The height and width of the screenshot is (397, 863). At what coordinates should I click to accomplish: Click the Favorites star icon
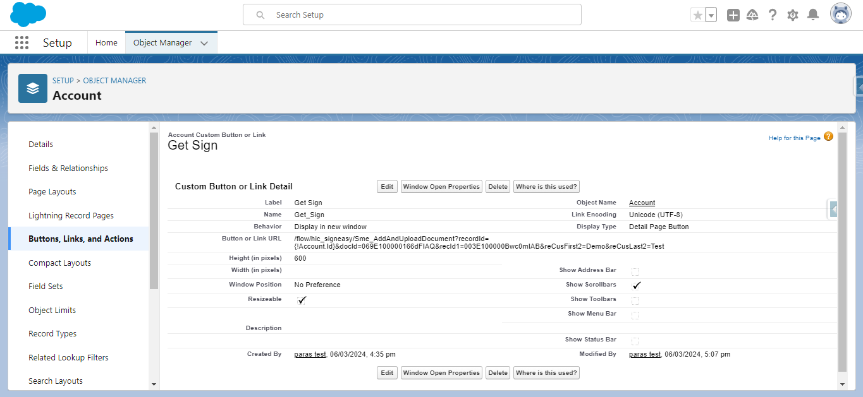coord(698,15)
